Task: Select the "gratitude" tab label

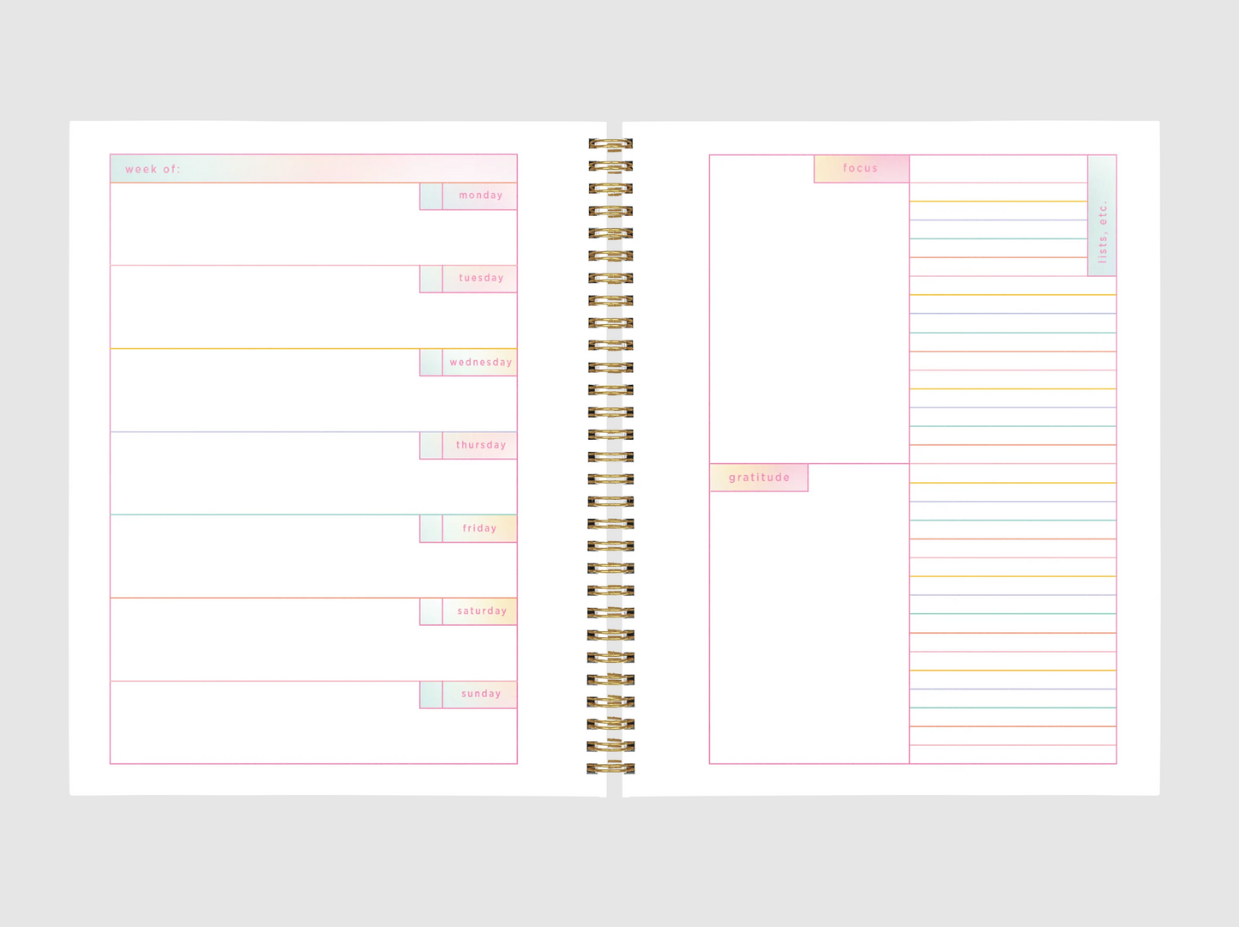Action: tap(759, 478)
